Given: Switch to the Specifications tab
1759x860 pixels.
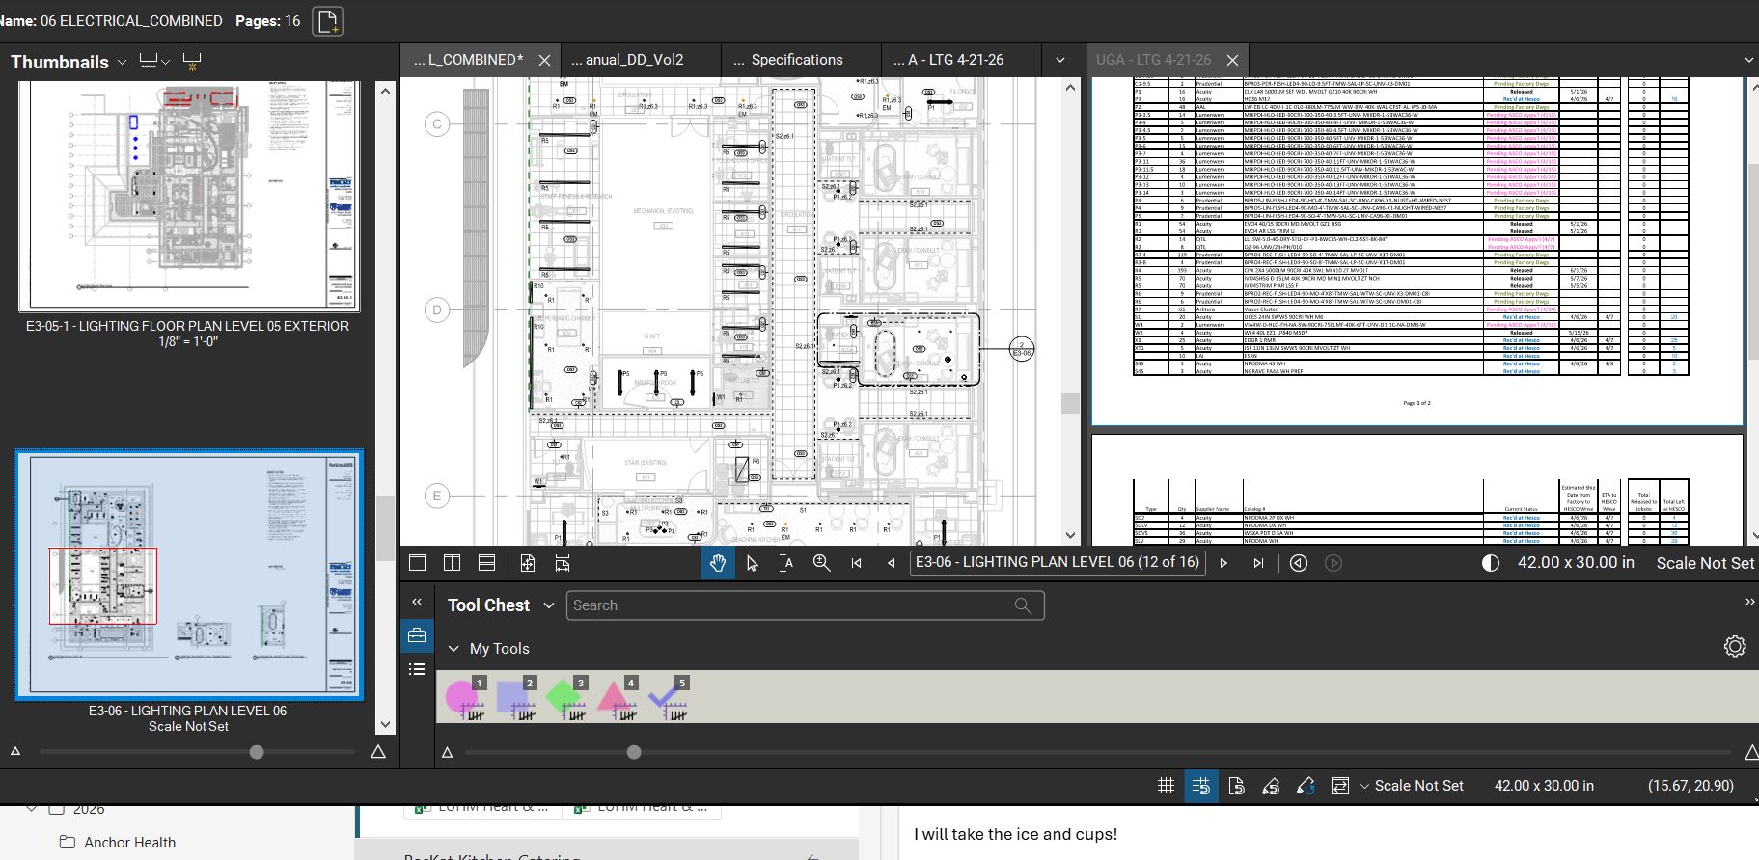Looking at the screenshot, I should [x=796, y=60].
